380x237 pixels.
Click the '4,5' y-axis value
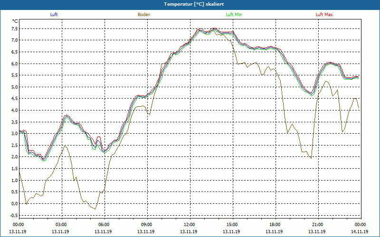click(x=15, y=99)
